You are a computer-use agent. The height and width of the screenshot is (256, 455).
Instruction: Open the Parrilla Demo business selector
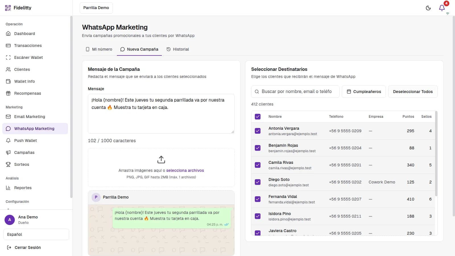click(96, 8)
